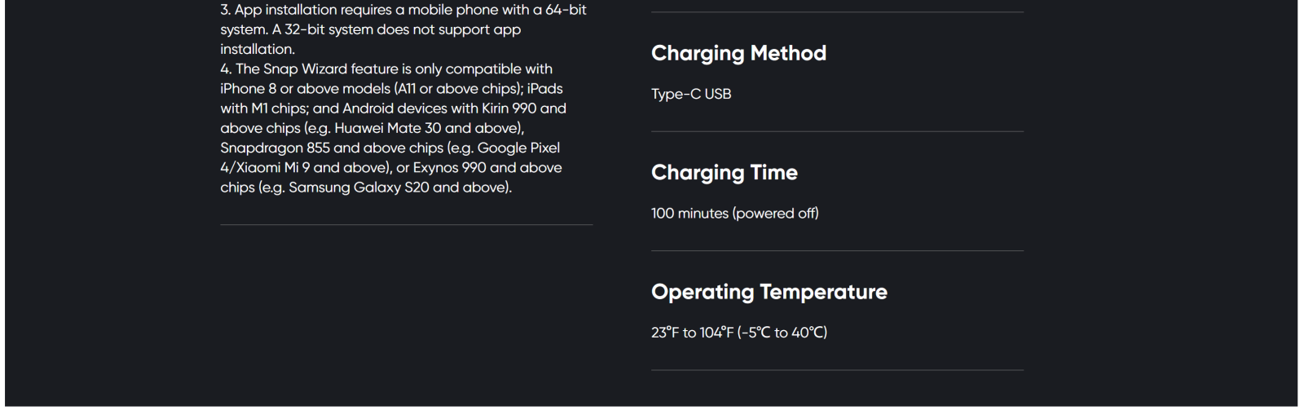The height and width of the screenshot is (415, 1304).
Task: Click the 23°F to 104°F temperature range
Action: (x=739, y=333)
